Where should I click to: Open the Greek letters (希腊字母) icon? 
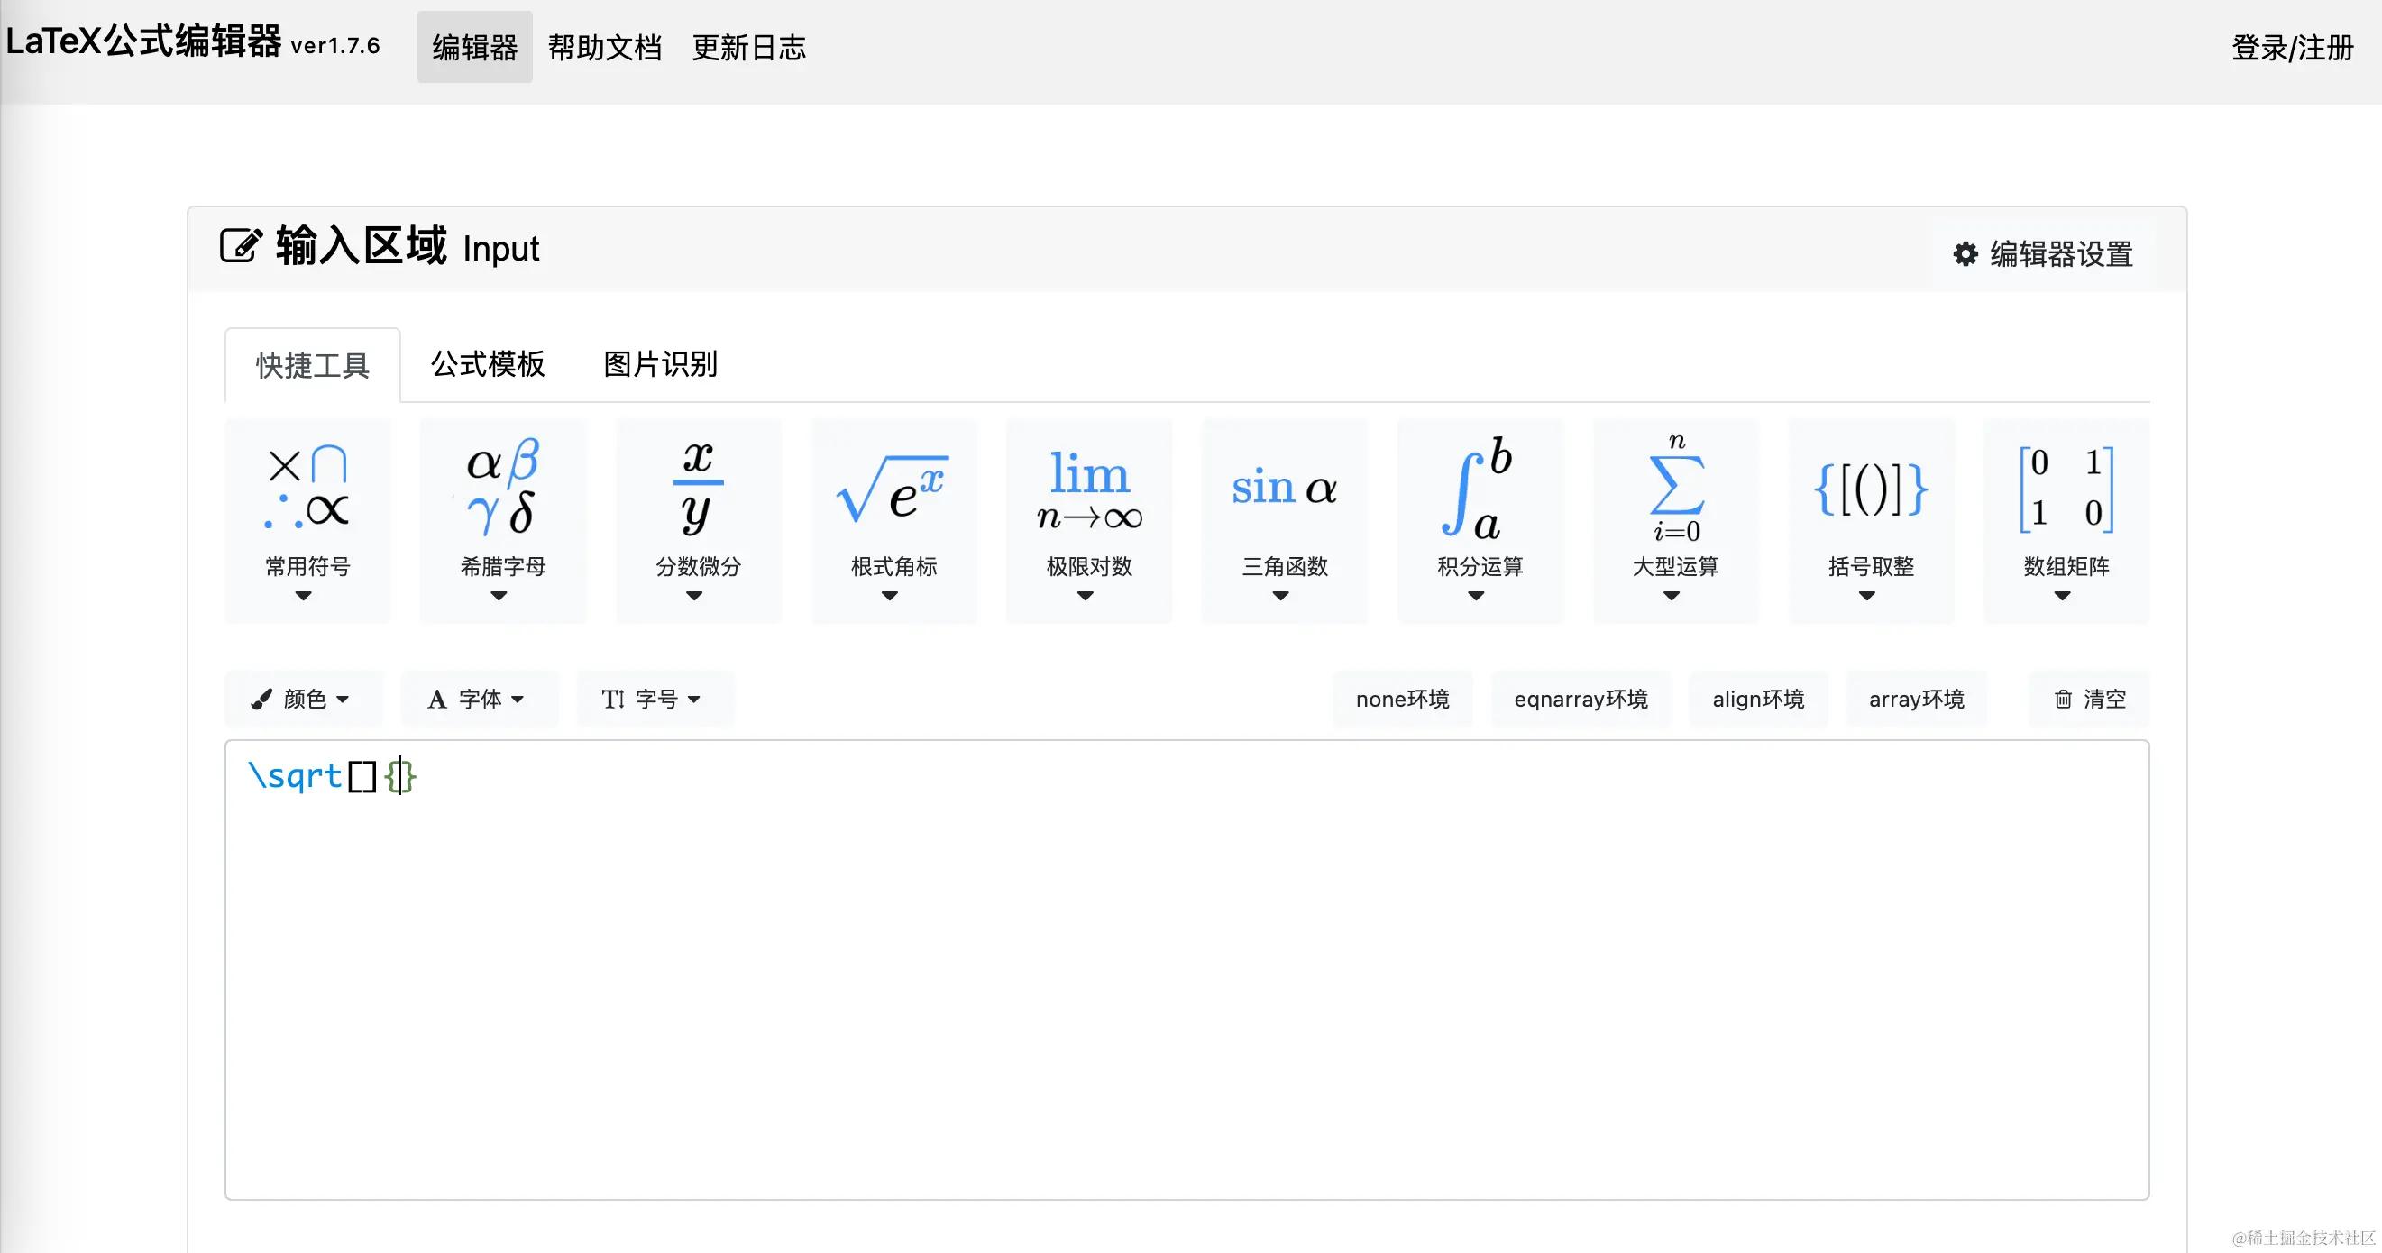[x=502, y=488]
